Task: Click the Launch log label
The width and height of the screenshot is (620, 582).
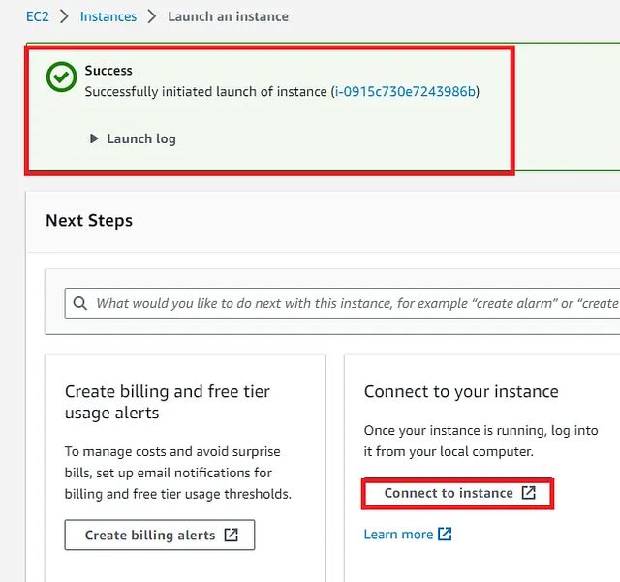Action: [141, 138]
